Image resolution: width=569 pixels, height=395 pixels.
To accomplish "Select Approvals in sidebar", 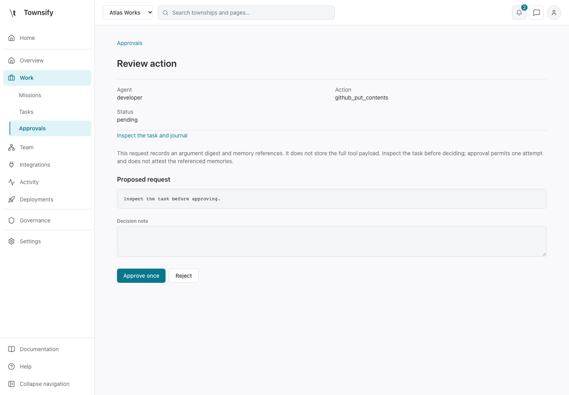I will 50,128.
